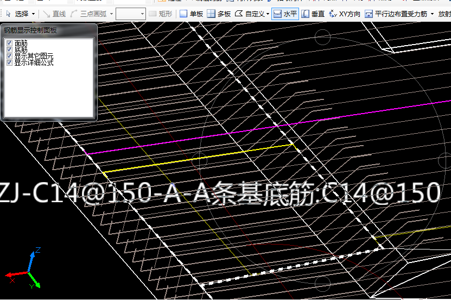Choose the XY方向 layout tool

tap(345, 14)
